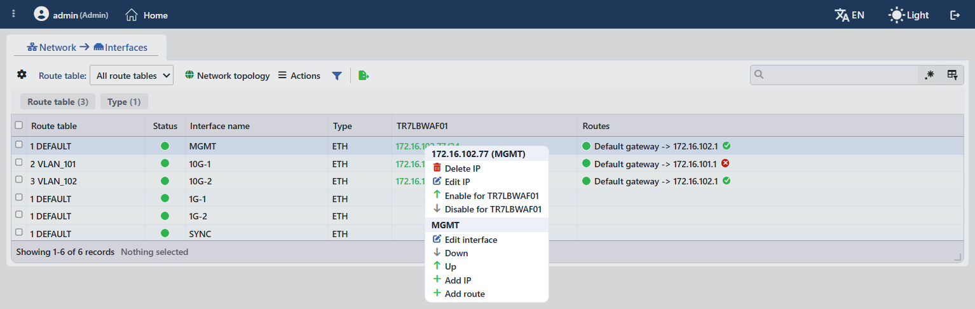Open the Actions menu

pyautogui.click(x=299, y=75)
